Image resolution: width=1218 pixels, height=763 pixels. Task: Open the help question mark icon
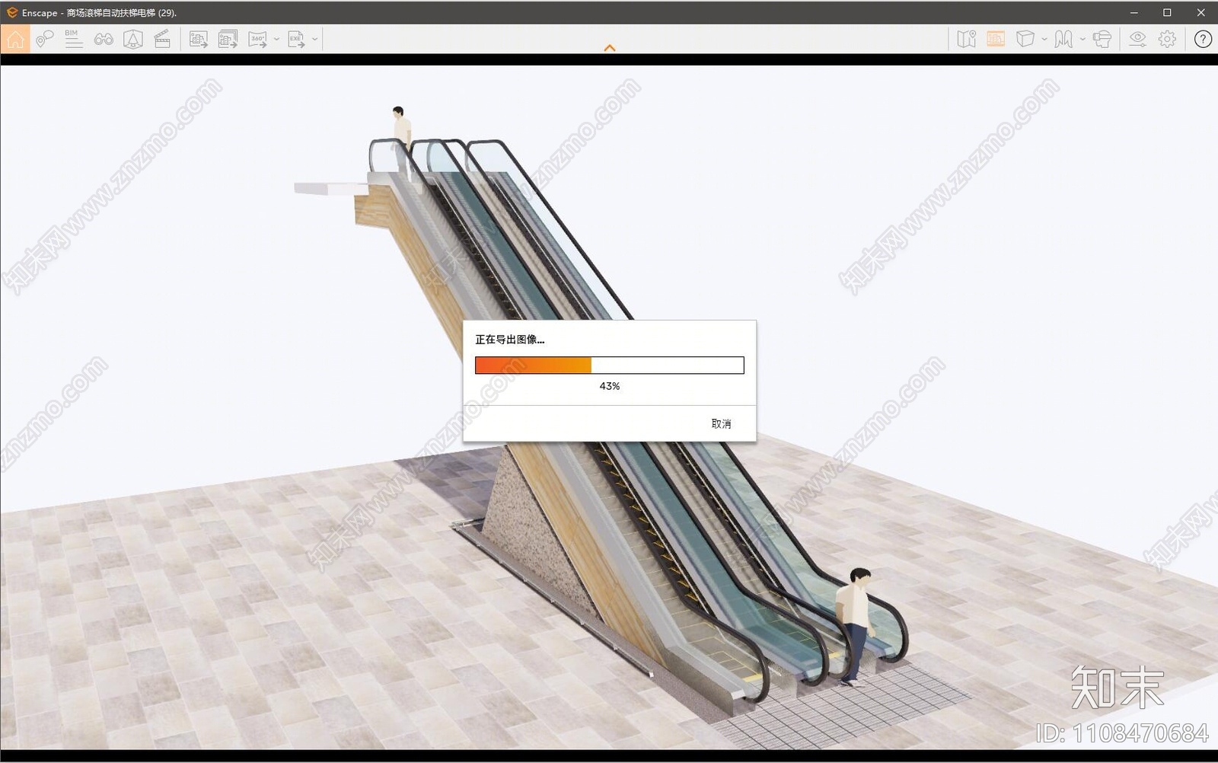[1203, 39]
